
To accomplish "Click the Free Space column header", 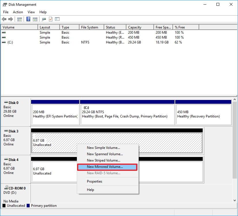I will tap(163, 27).
